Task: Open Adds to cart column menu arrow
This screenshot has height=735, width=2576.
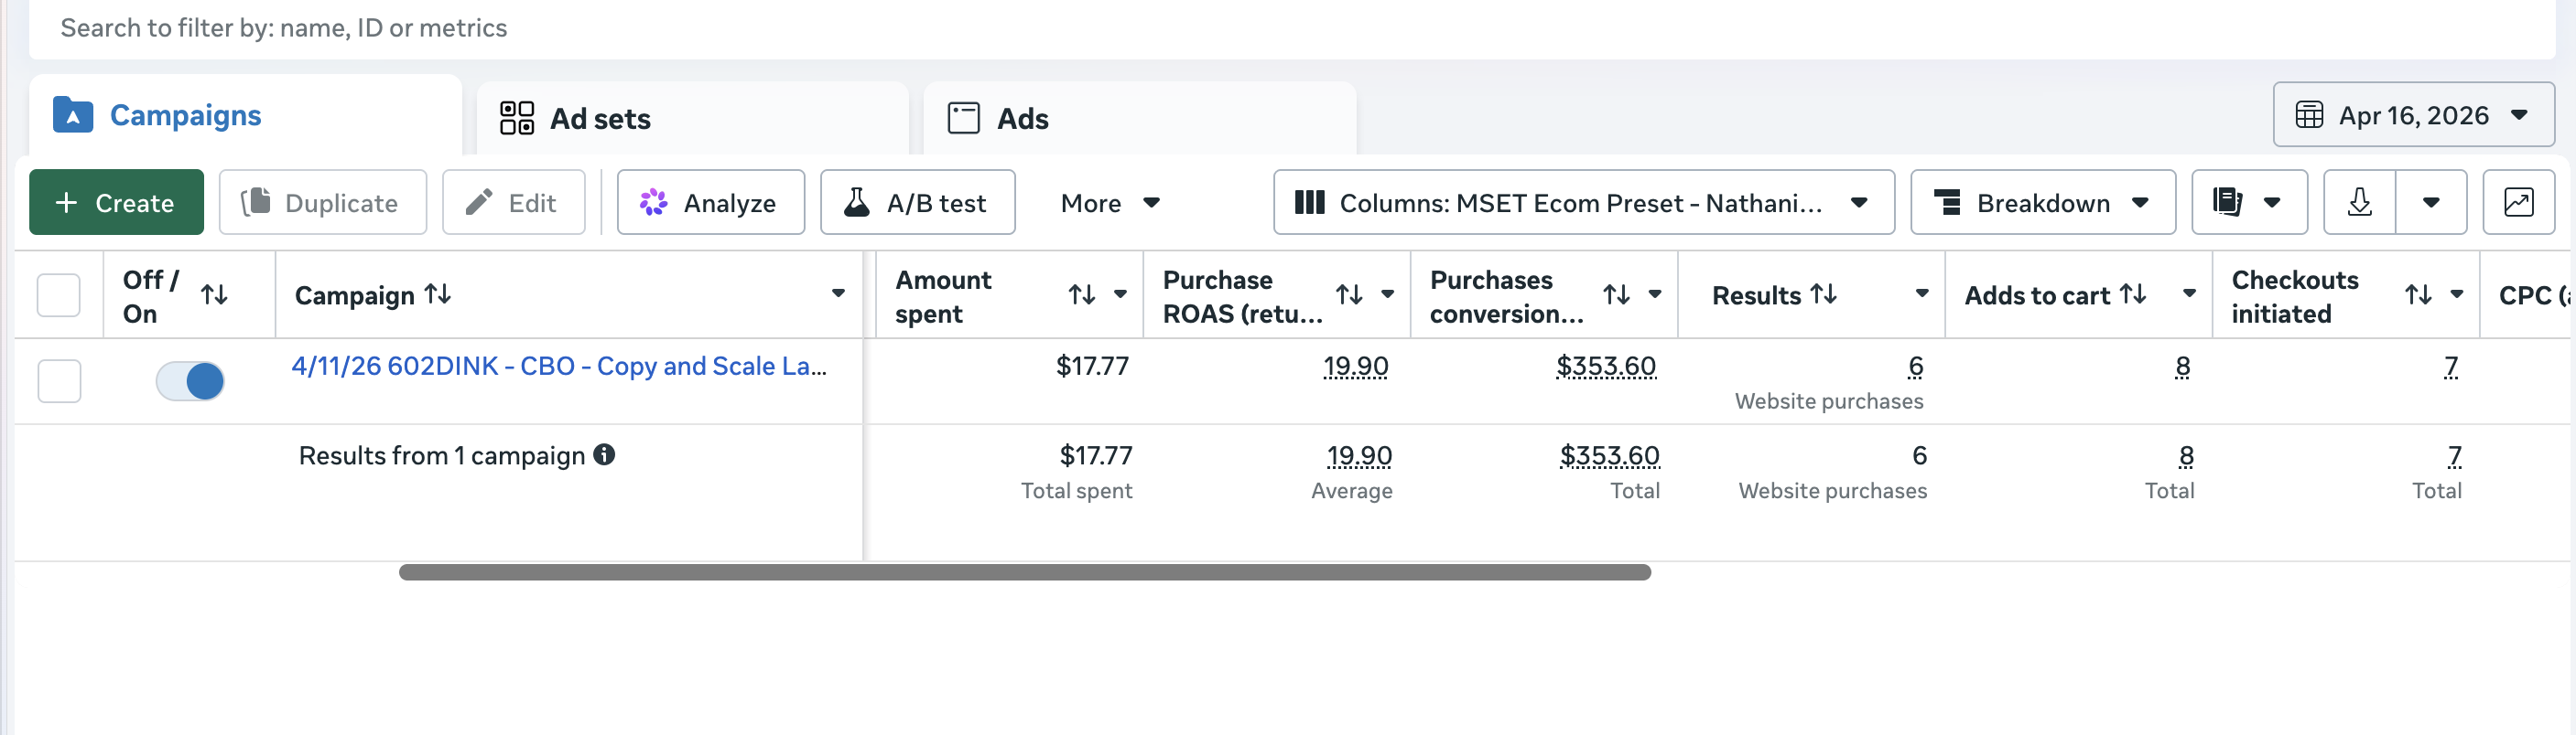Action: pos(2190,293)
